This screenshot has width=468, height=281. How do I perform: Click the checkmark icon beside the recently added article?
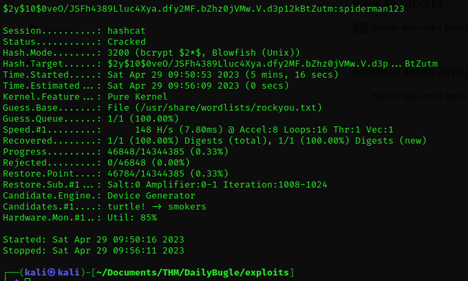click(x=359, y=97)
